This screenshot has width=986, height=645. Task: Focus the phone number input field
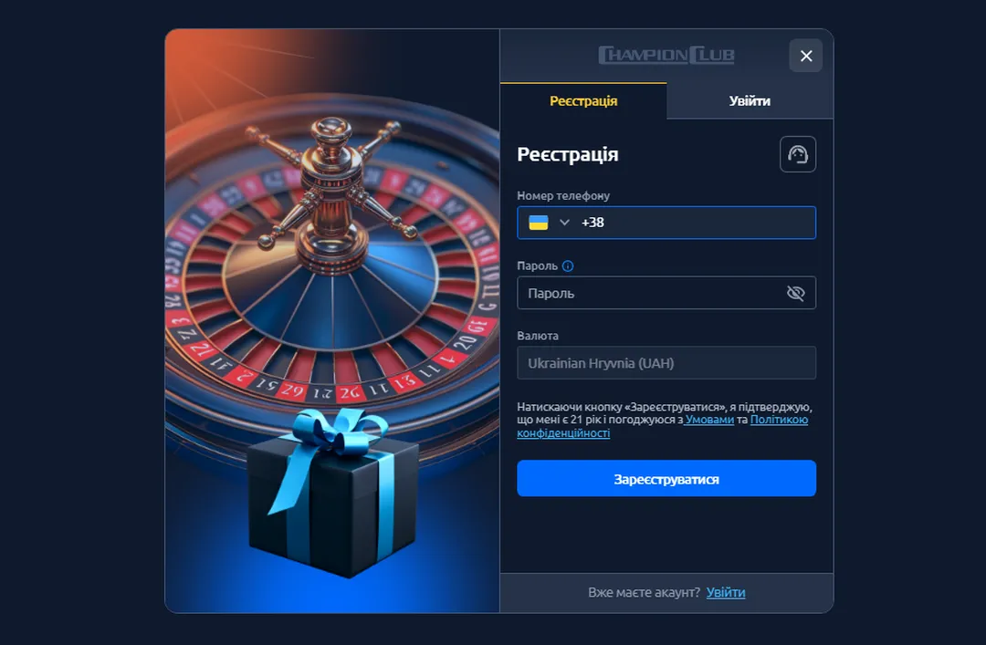click(666, 223)
